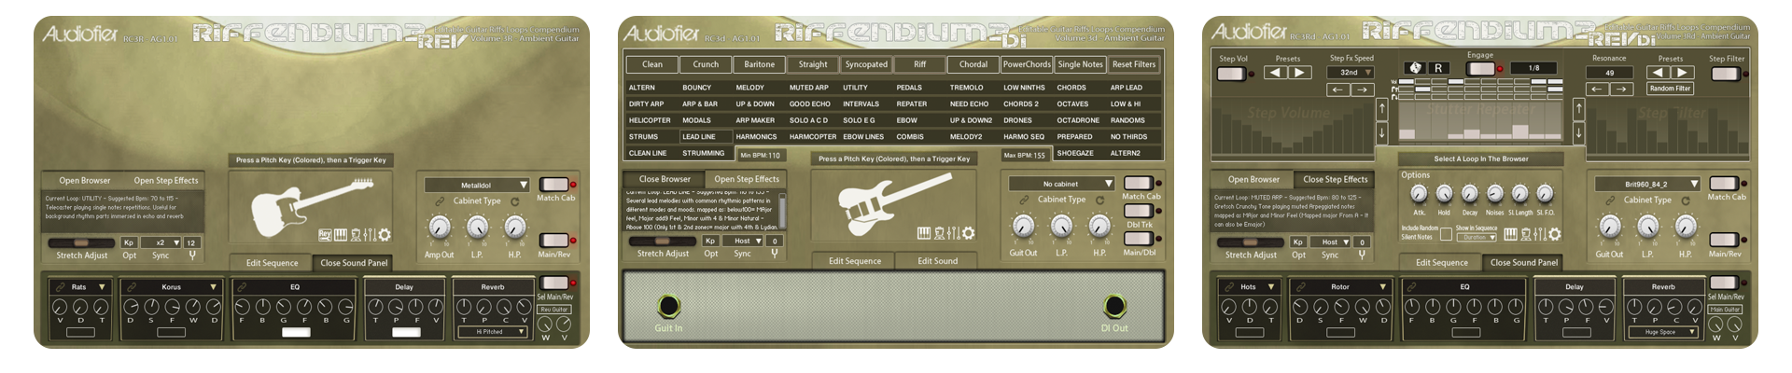Screen dimensions: 1792x373
Task: Click the dice randomize icon in the stutter section
Action: coord(1415,68)
